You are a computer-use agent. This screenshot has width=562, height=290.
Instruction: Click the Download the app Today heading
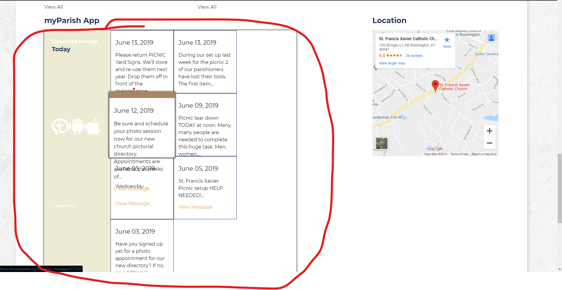(x=75, y=45)
